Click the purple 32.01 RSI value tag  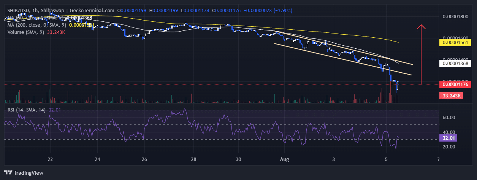tap(448, 138)
